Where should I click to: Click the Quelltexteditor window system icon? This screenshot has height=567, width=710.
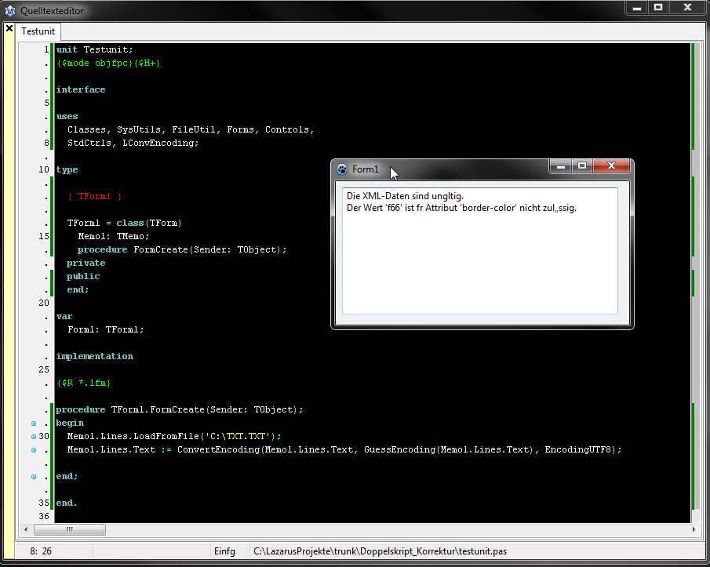click(10, 11)
